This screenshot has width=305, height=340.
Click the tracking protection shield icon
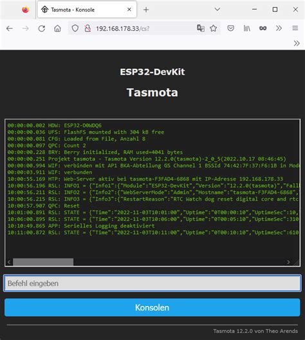pos(75,28)
